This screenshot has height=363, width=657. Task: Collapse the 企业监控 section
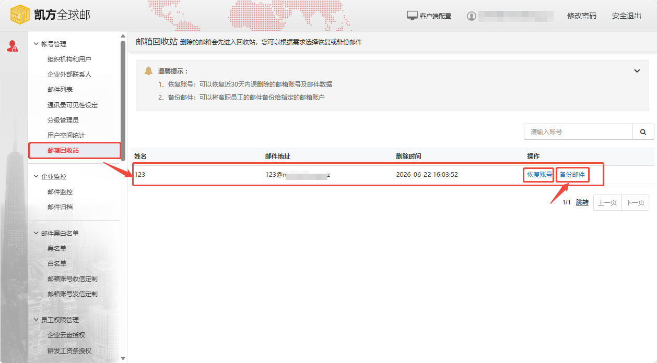[x=36, y=177]
